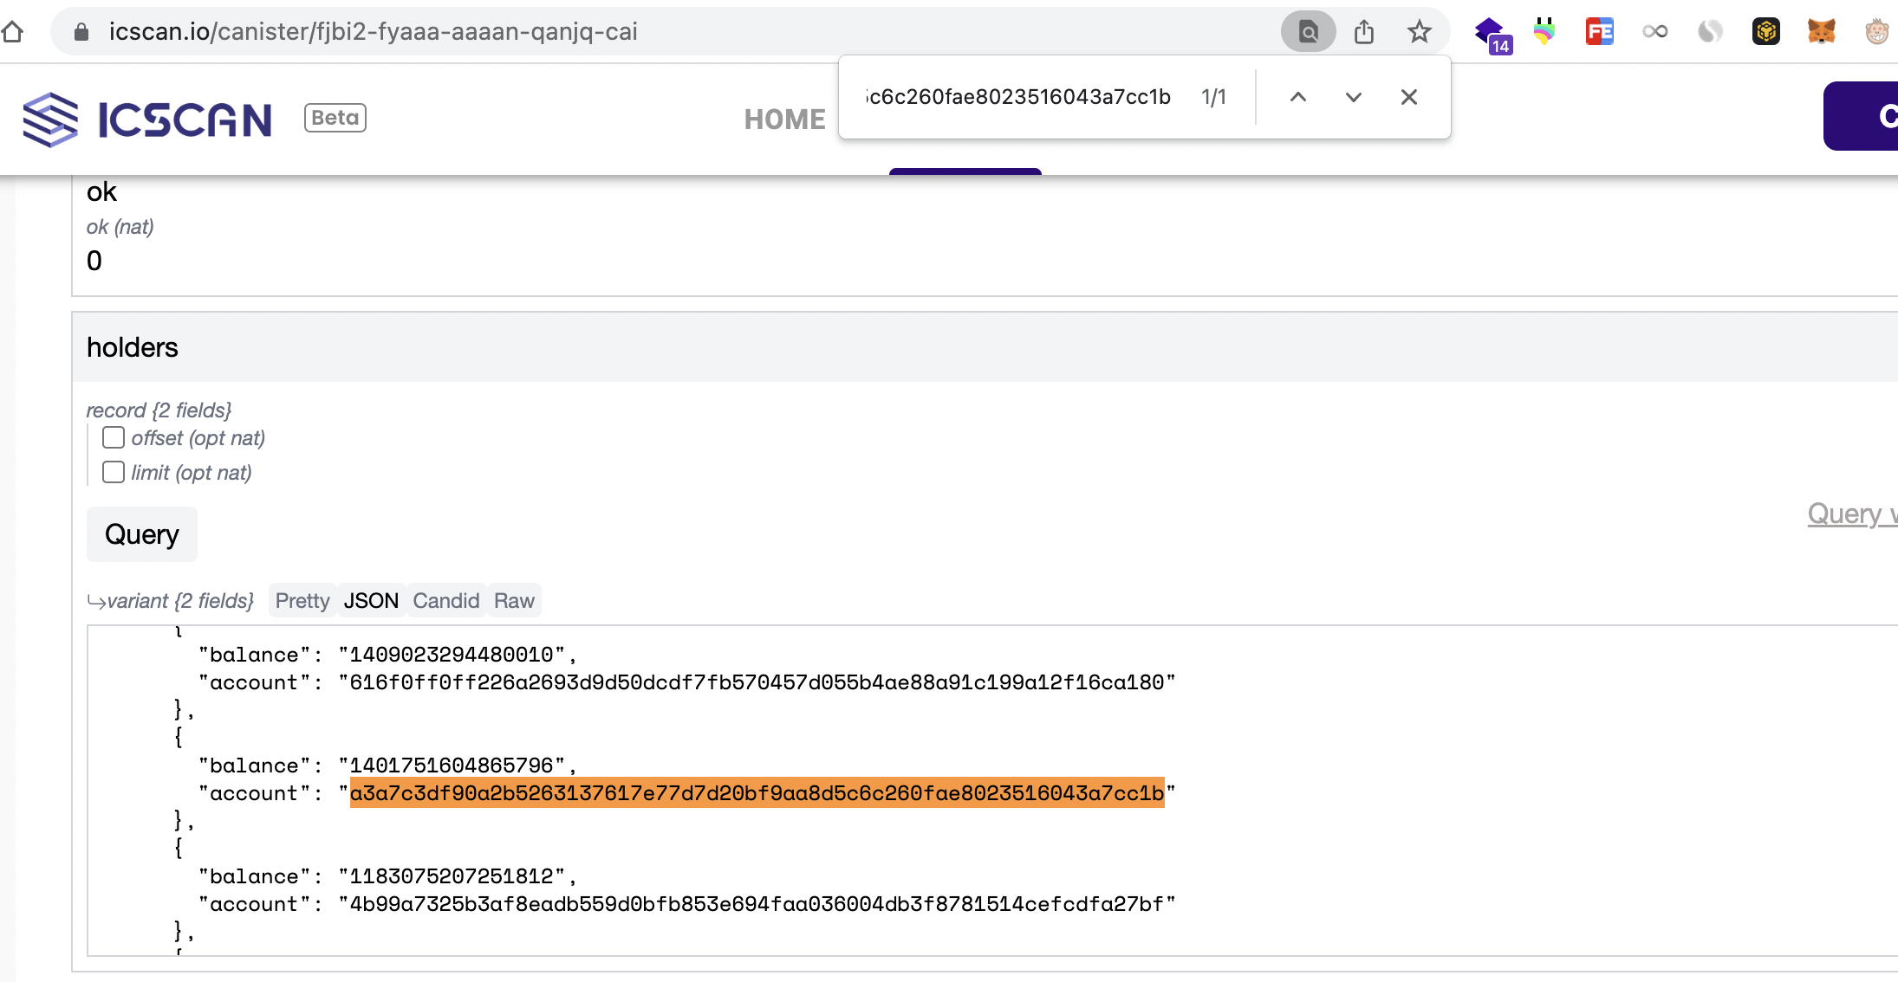The height and width of the screenshot is (982, 1898).
Task: Switch output to JSON view
Action: (371, 601)
